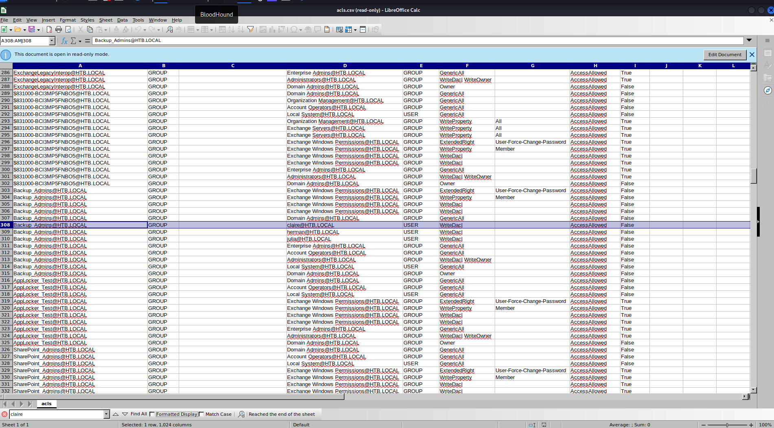Toggle selection mode icon in status bar
774x428 pixels.
point(532,425)
